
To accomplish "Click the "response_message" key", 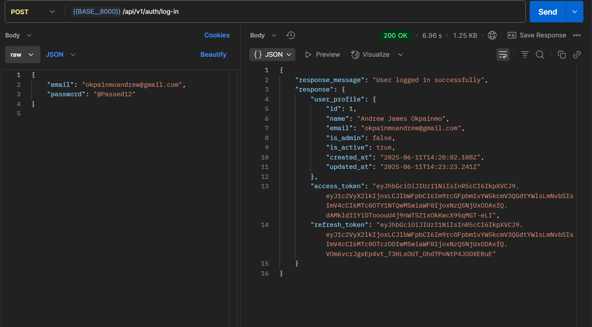I will pos(330,80).
